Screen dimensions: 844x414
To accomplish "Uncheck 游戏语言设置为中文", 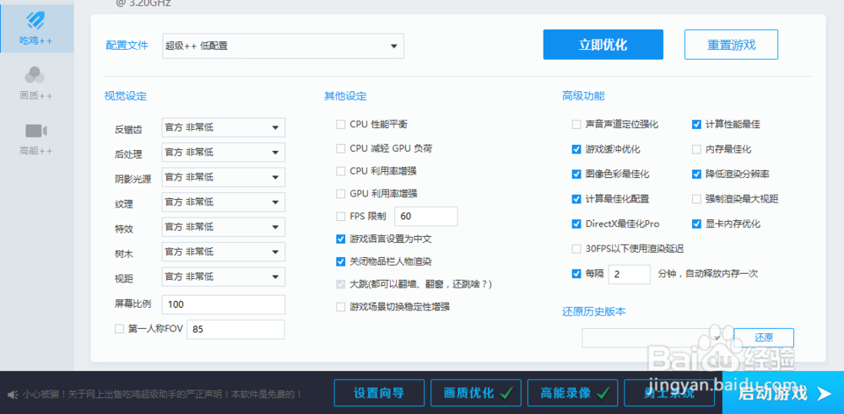I will [x=340, y=239].
